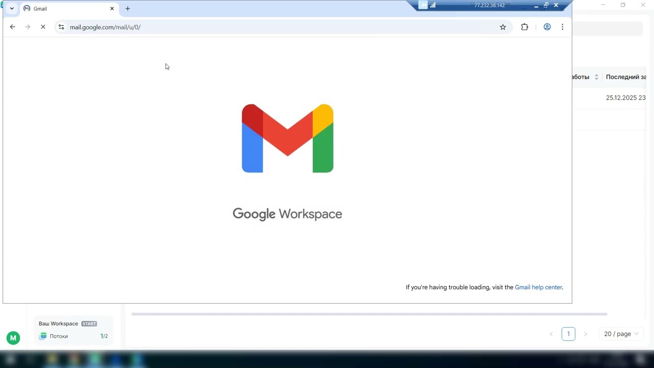Go to previous page in background pagination
654x368 pixels.
click(x=551, y=334)
